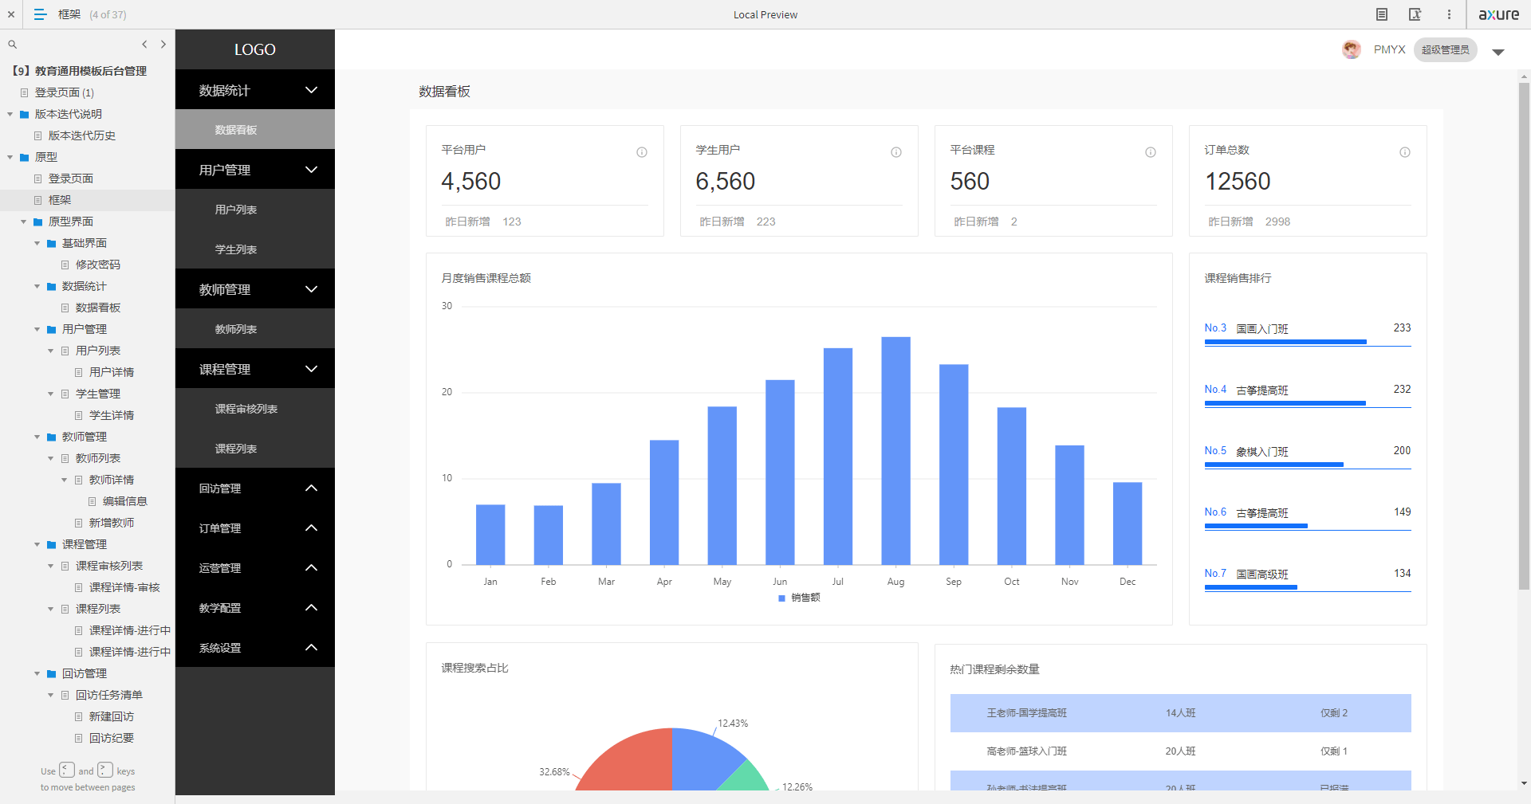Click the scrollbar down arrow

(x=1524, y=783)
